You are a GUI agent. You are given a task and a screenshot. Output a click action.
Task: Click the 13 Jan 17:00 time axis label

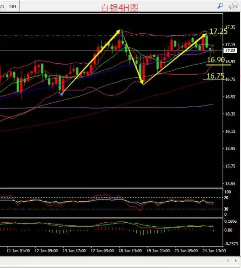[x=74, y=251]
